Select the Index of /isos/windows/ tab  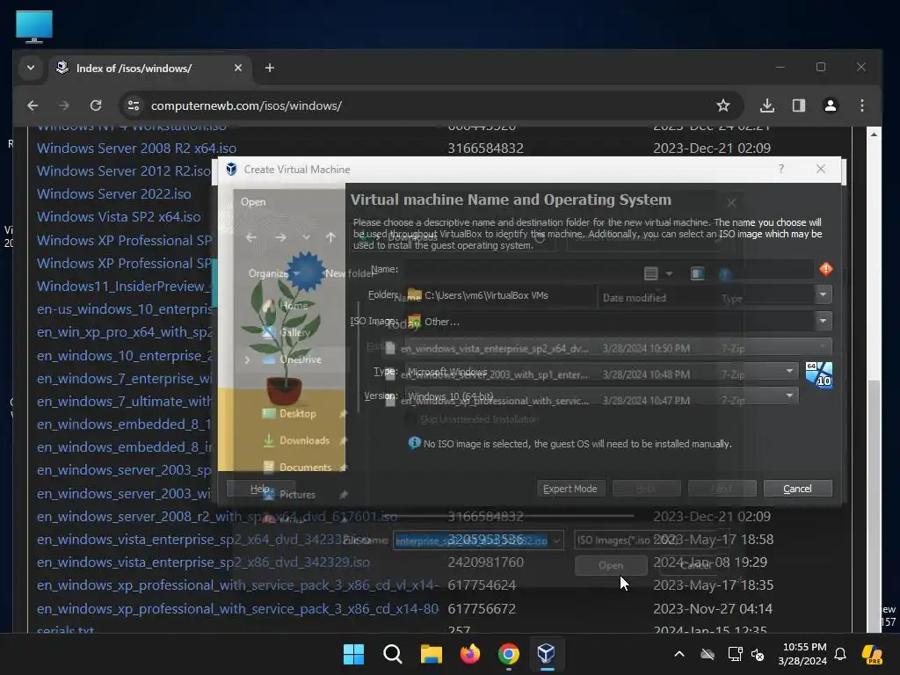(150, 69)
